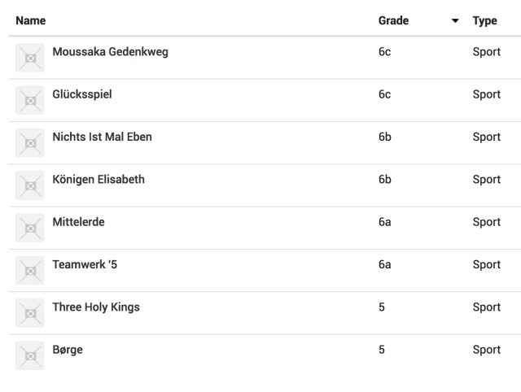The width and height of the screenshot is (521, 392).
Task: Open the Mittelerde route page
Action: pyautogui.click(x=78, y=222)
